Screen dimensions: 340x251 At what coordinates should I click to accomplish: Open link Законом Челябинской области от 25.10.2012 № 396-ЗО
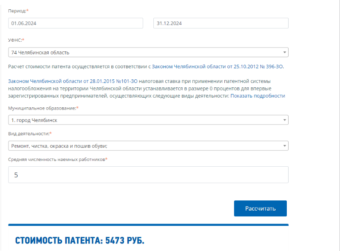218,67
